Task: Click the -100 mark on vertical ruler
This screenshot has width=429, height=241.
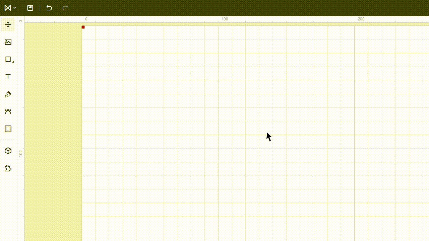Action: click(x=21, y=154)
